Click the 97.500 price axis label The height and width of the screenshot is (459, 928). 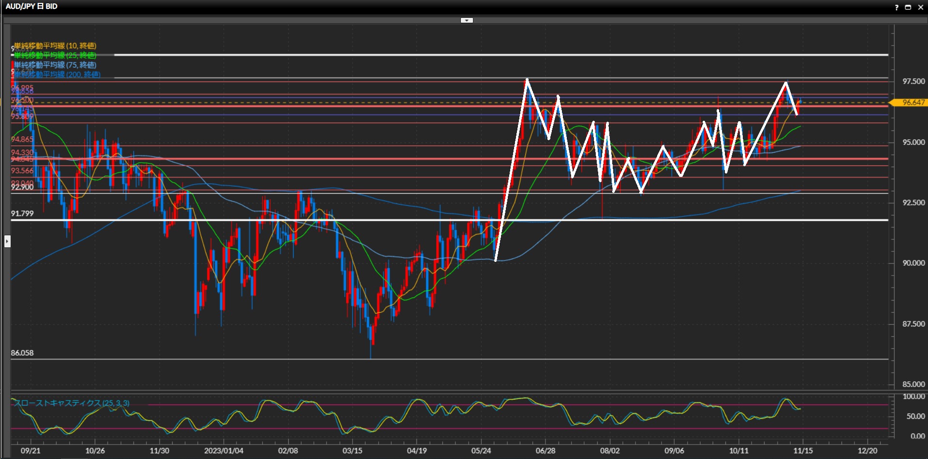pyautogui.click(x=913, y=82)
